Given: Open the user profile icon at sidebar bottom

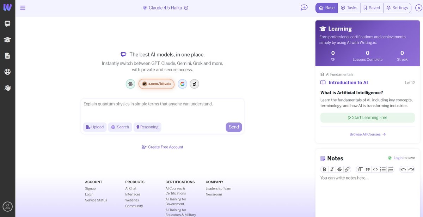Looking at the screenshot, I should (7, 206).
